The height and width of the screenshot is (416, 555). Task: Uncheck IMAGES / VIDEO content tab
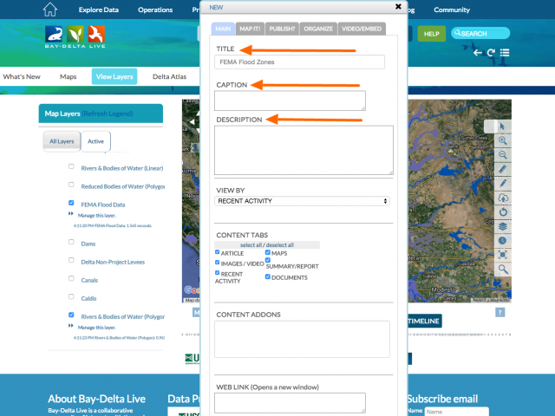pyautogui.click(x=218, y=263)
